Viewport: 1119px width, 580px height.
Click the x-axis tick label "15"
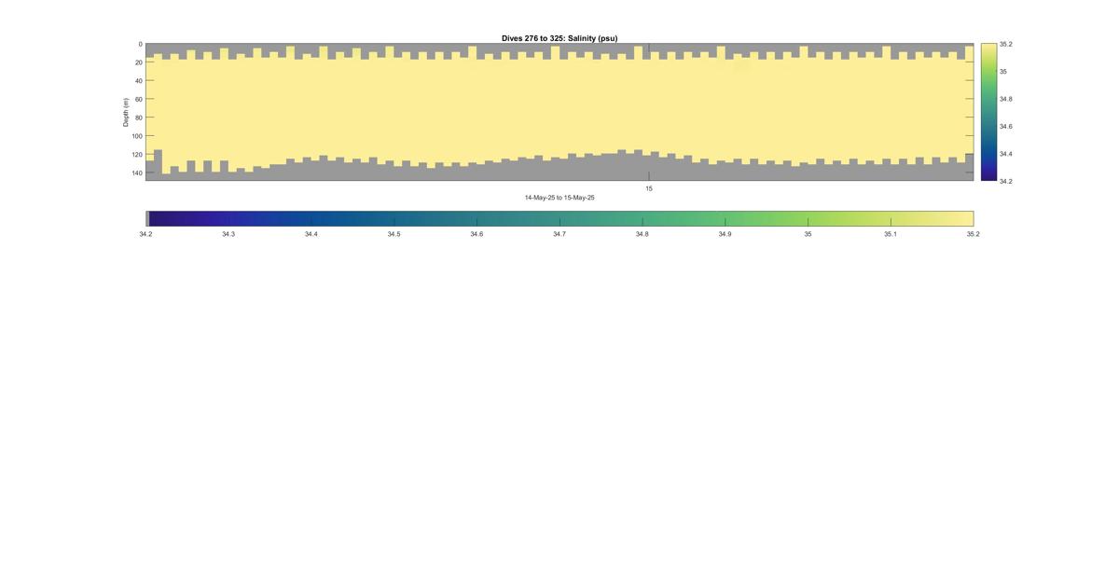(x=649, y=188)
